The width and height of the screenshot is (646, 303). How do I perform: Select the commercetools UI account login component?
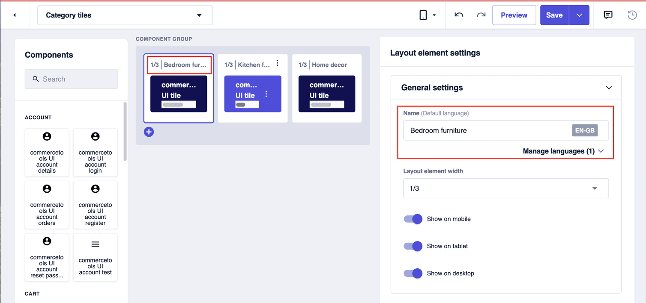click(95, 153)
